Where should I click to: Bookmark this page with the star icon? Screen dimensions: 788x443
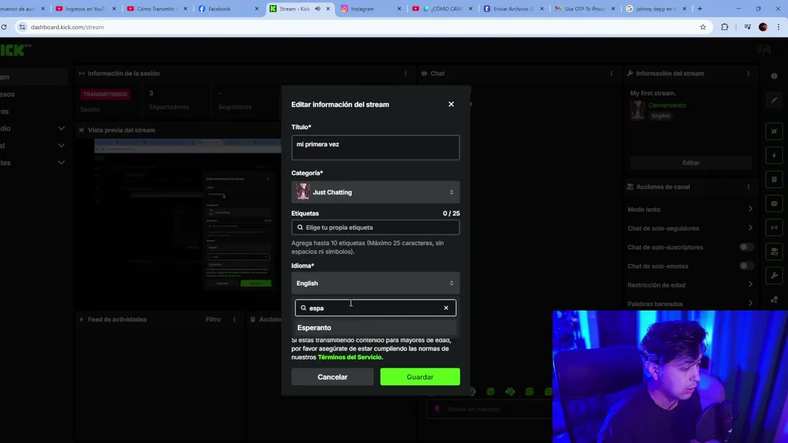click(703, 27)
